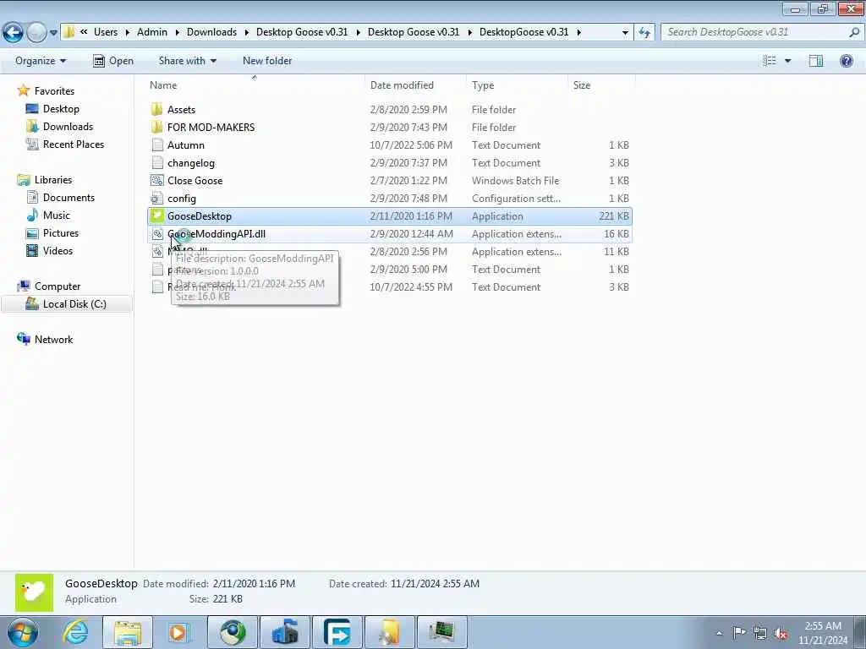
Task: Open the Organize menu
Action: [x=41, y=61]
